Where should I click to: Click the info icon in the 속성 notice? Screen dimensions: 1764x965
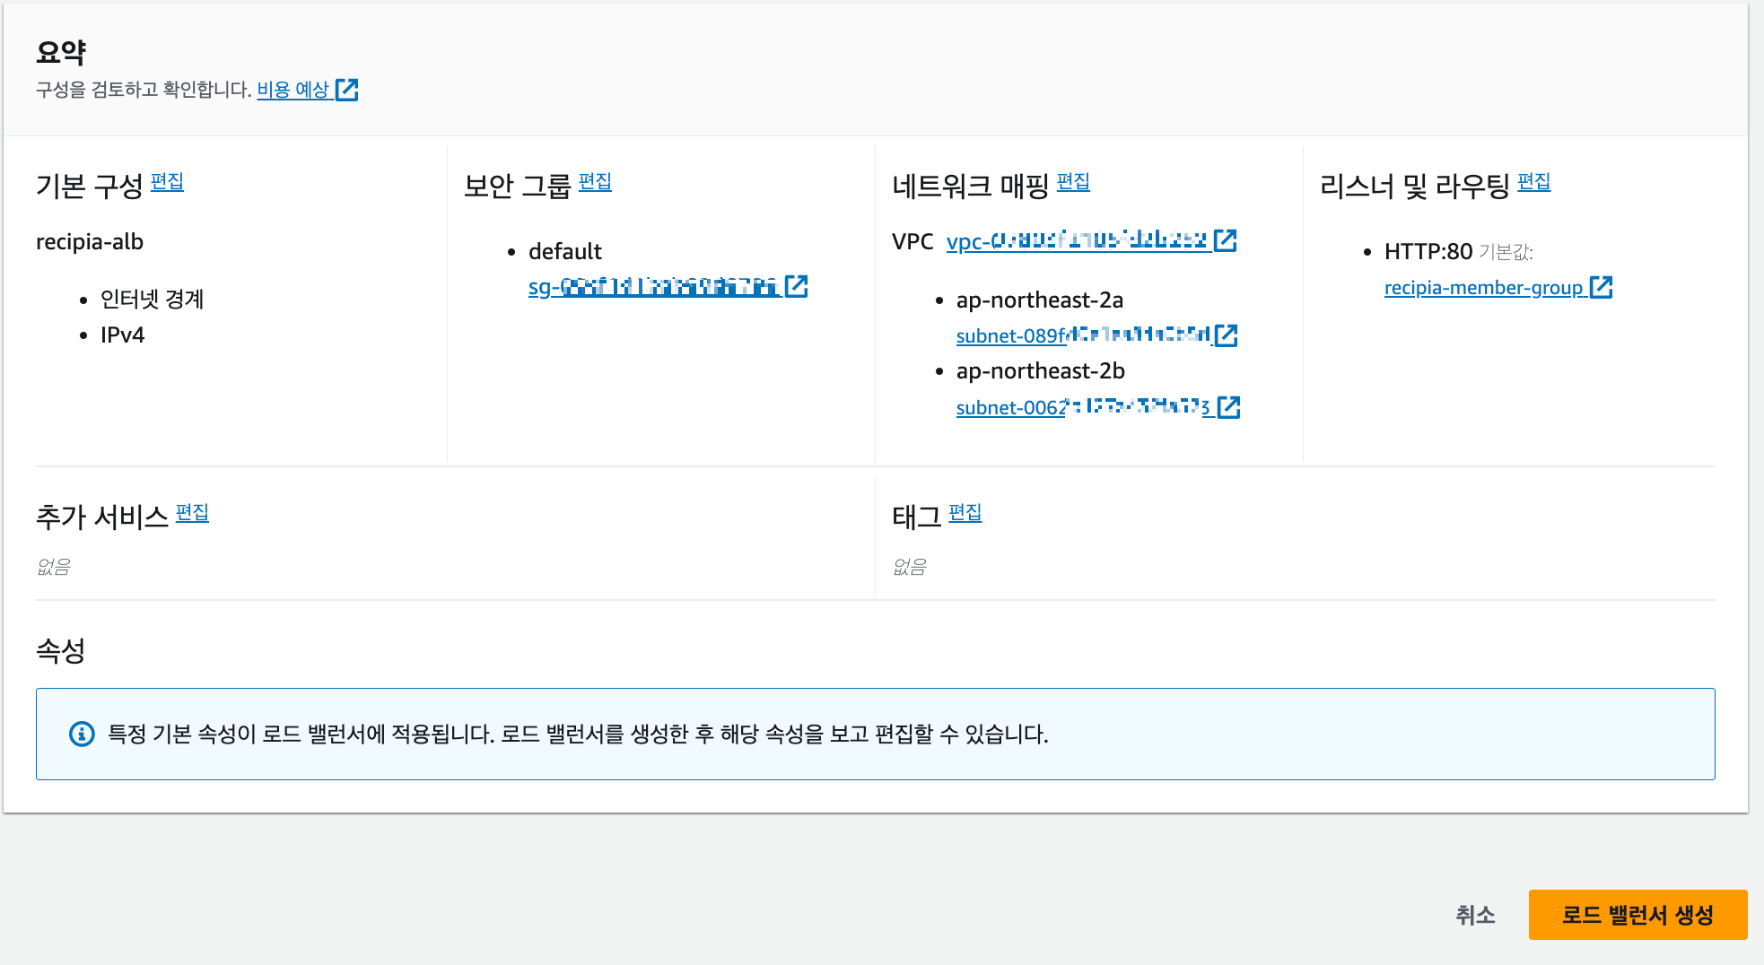tap(82, 734)
